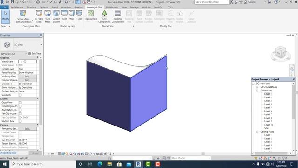The height and width of the screenshot is (168, 298).
Task: Save the project from quick access toolbar
Action: [x=12, y=2]
